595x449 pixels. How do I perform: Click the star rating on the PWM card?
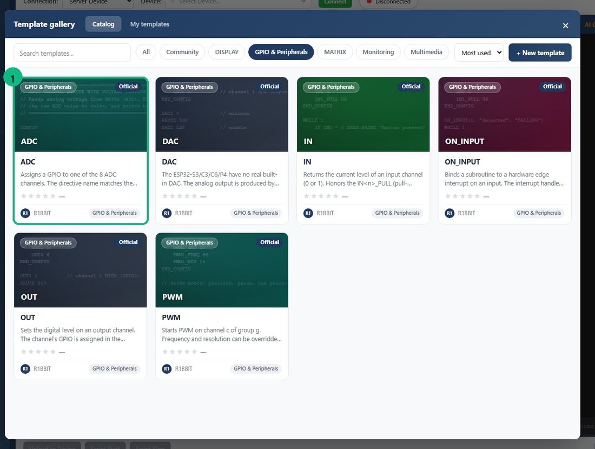click(180, 352)
